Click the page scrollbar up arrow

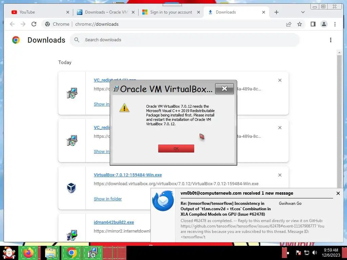click(x=339, y=52)
